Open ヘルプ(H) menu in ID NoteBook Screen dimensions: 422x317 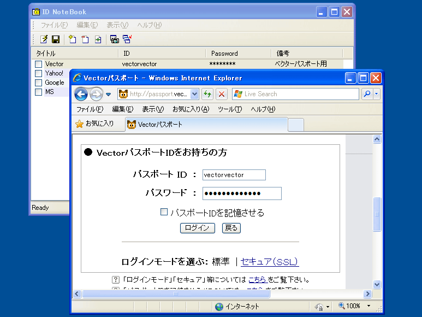[150, 25]
